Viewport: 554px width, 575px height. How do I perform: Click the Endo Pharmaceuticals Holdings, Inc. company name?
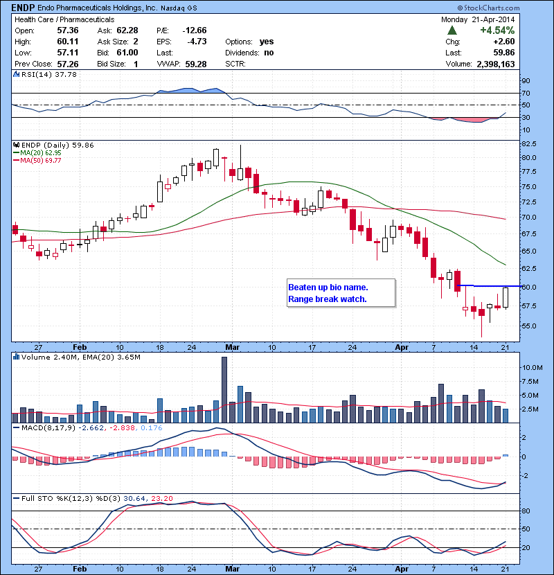tap(97, 8)
